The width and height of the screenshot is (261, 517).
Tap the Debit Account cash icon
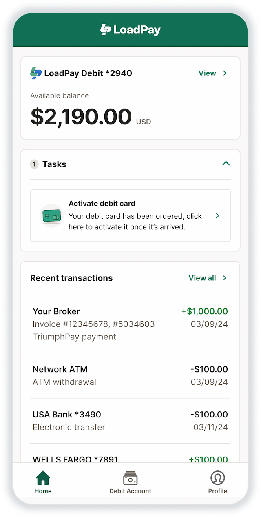[130, 478]
